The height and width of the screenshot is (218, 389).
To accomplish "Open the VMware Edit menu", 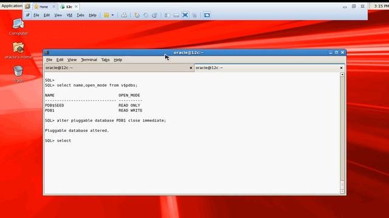I will click(x=47, y=15).
